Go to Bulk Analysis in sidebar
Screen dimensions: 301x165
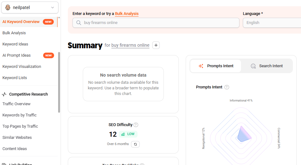tap(14, 33)
